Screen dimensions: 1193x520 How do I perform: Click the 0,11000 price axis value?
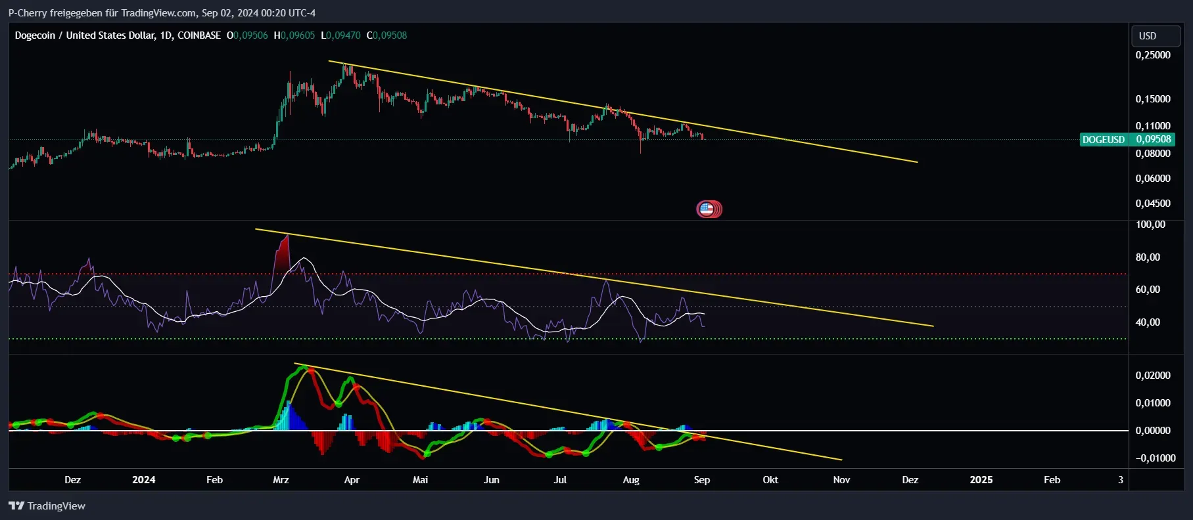[x=1153, y=126]
